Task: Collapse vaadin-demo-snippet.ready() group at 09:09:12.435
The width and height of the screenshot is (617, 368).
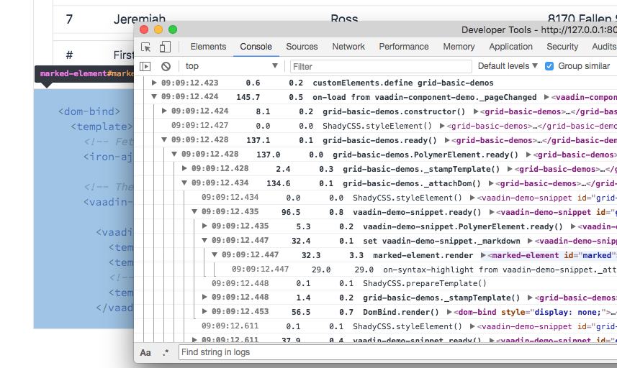Action: pyautogui.click(x=194, y=212)
